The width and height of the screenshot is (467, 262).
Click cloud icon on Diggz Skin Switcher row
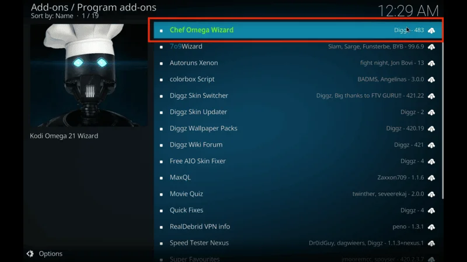point(431,95)
